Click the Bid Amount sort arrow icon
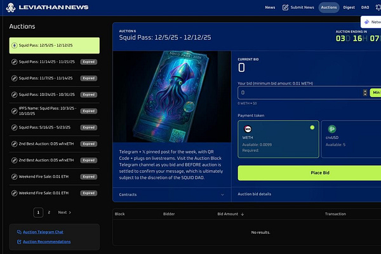Viewport: 381px width, 254px height. pos(243,214)
